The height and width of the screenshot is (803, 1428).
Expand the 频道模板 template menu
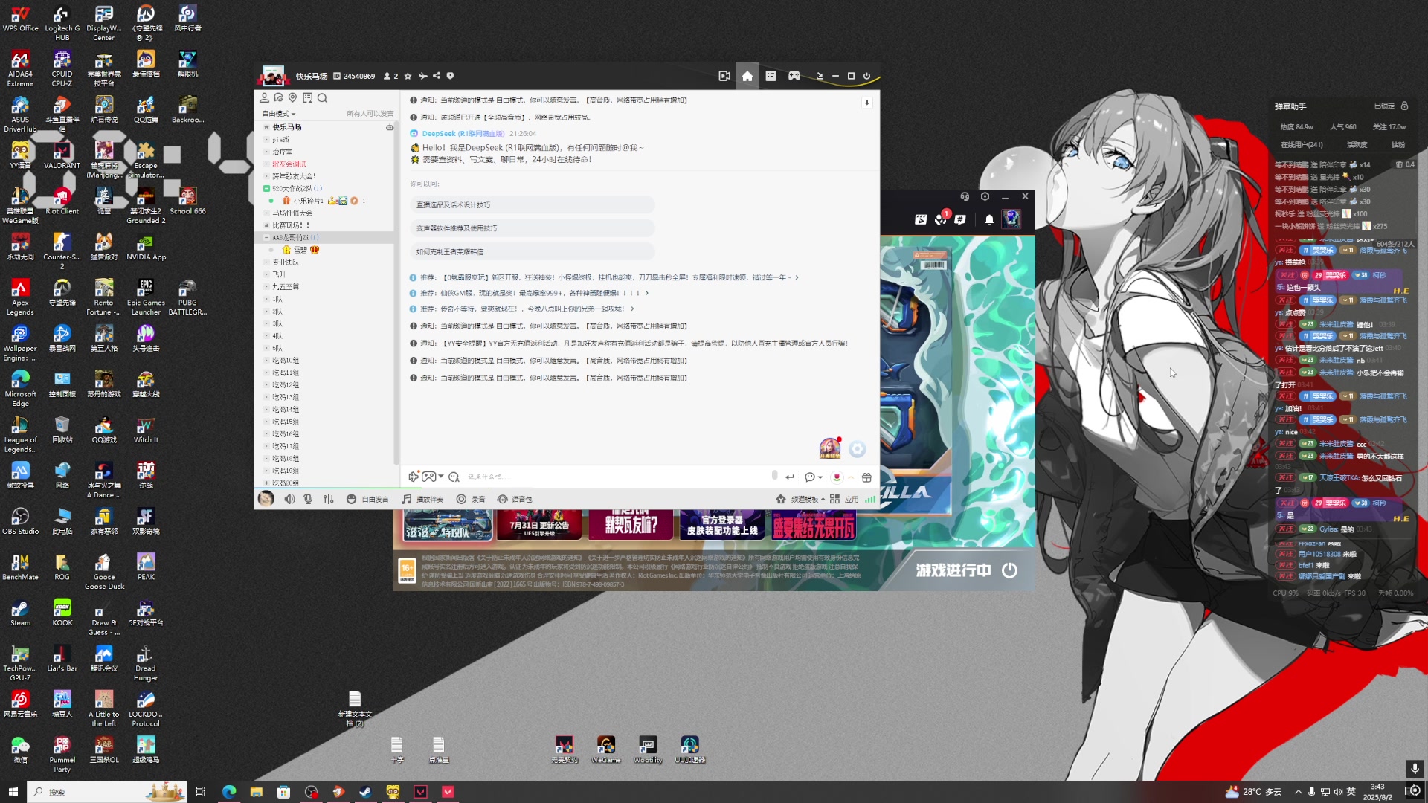click(x=801, y=500)
